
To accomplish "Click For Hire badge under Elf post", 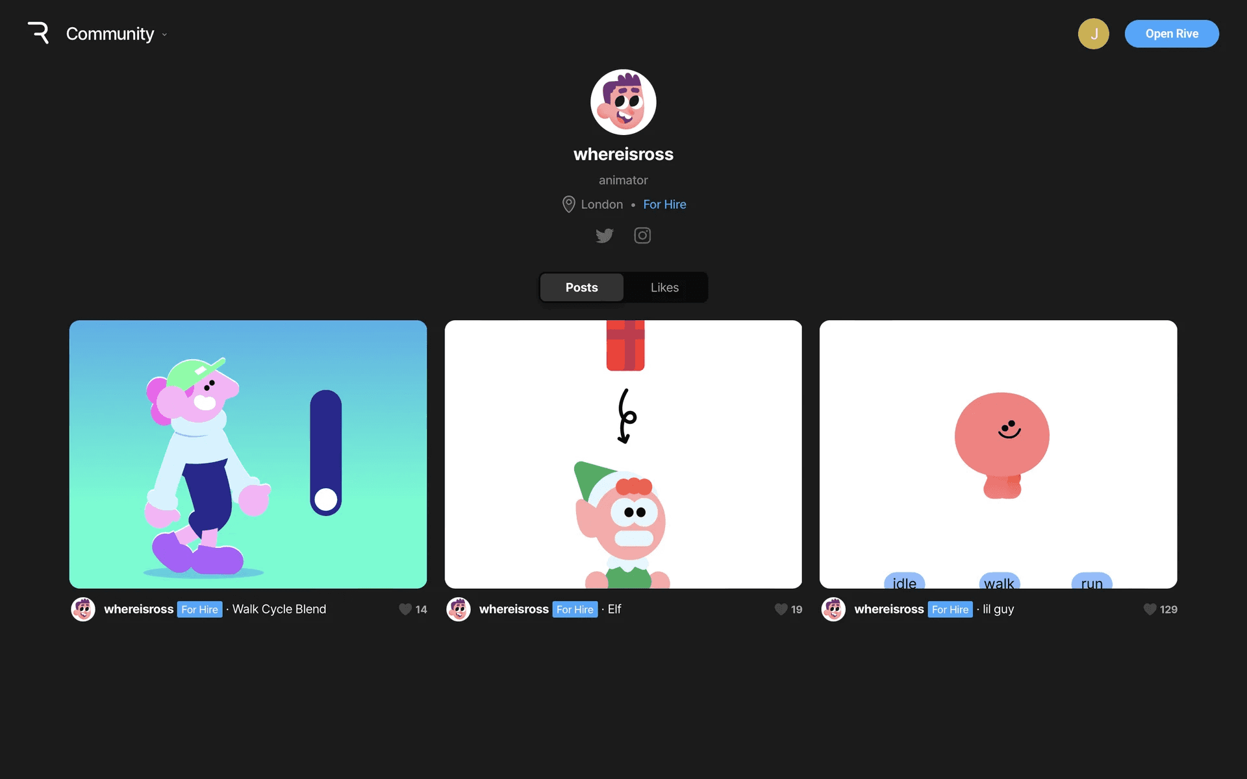I will 575,610.
